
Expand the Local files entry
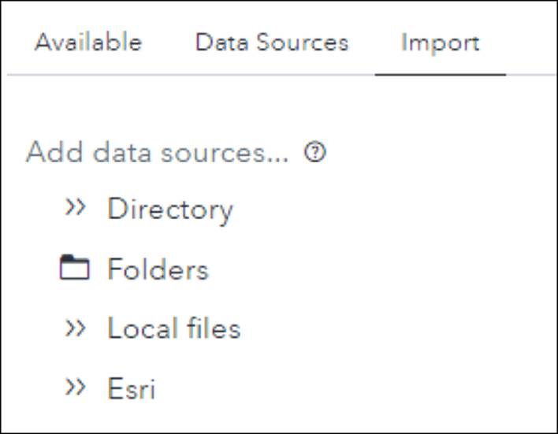[153, 328]
